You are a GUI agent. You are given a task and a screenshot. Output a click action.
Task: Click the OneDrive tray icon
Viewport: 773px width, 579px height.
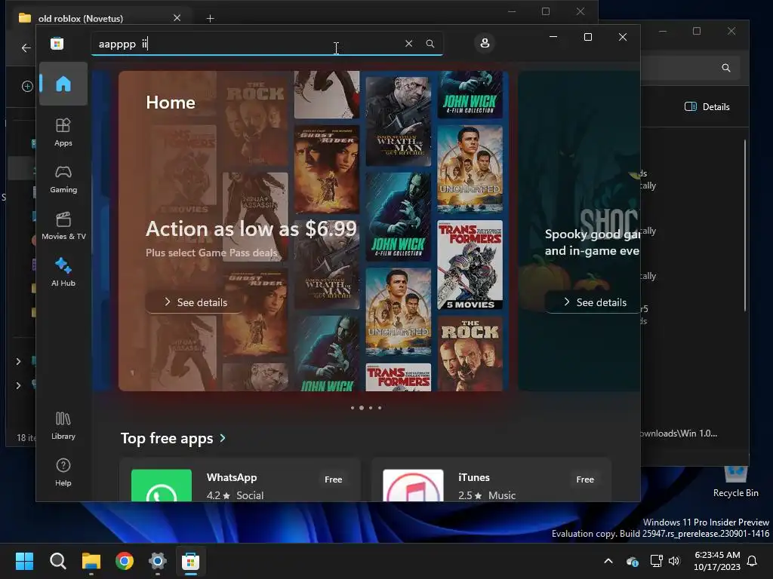click(633, 561)
